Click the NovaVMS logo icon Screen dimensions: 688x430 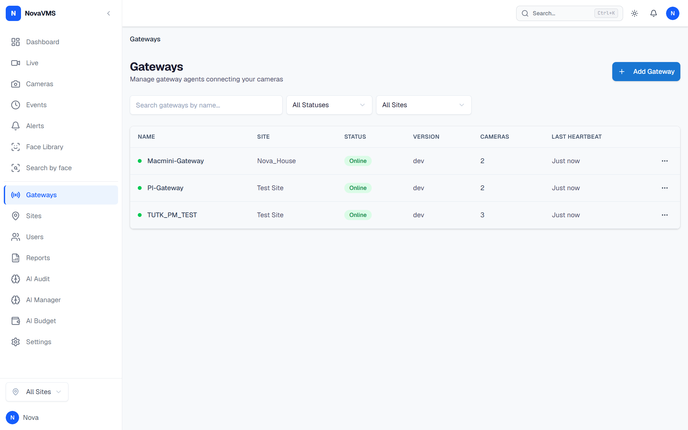point(13,13)
